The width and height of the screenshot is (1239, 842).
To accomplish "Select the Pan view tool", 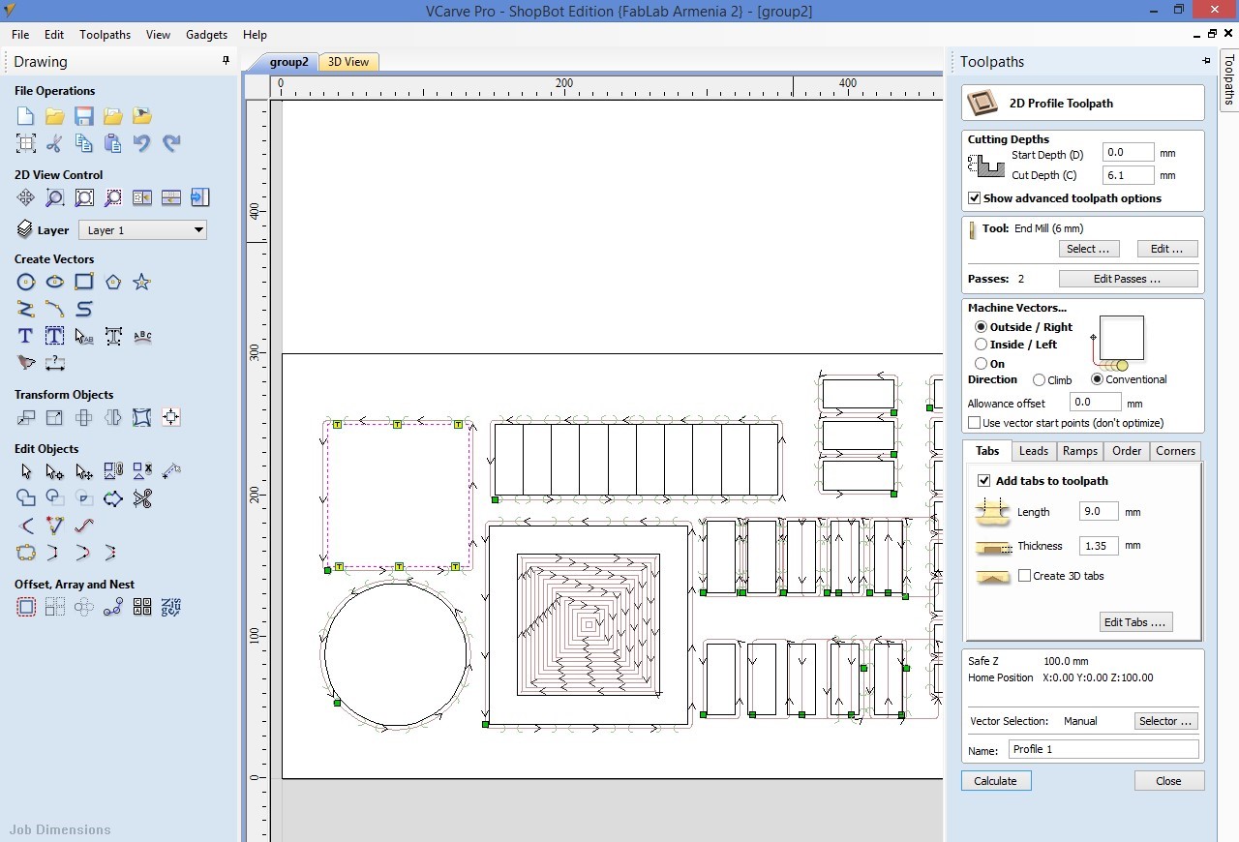I will [x=26, y=197].
